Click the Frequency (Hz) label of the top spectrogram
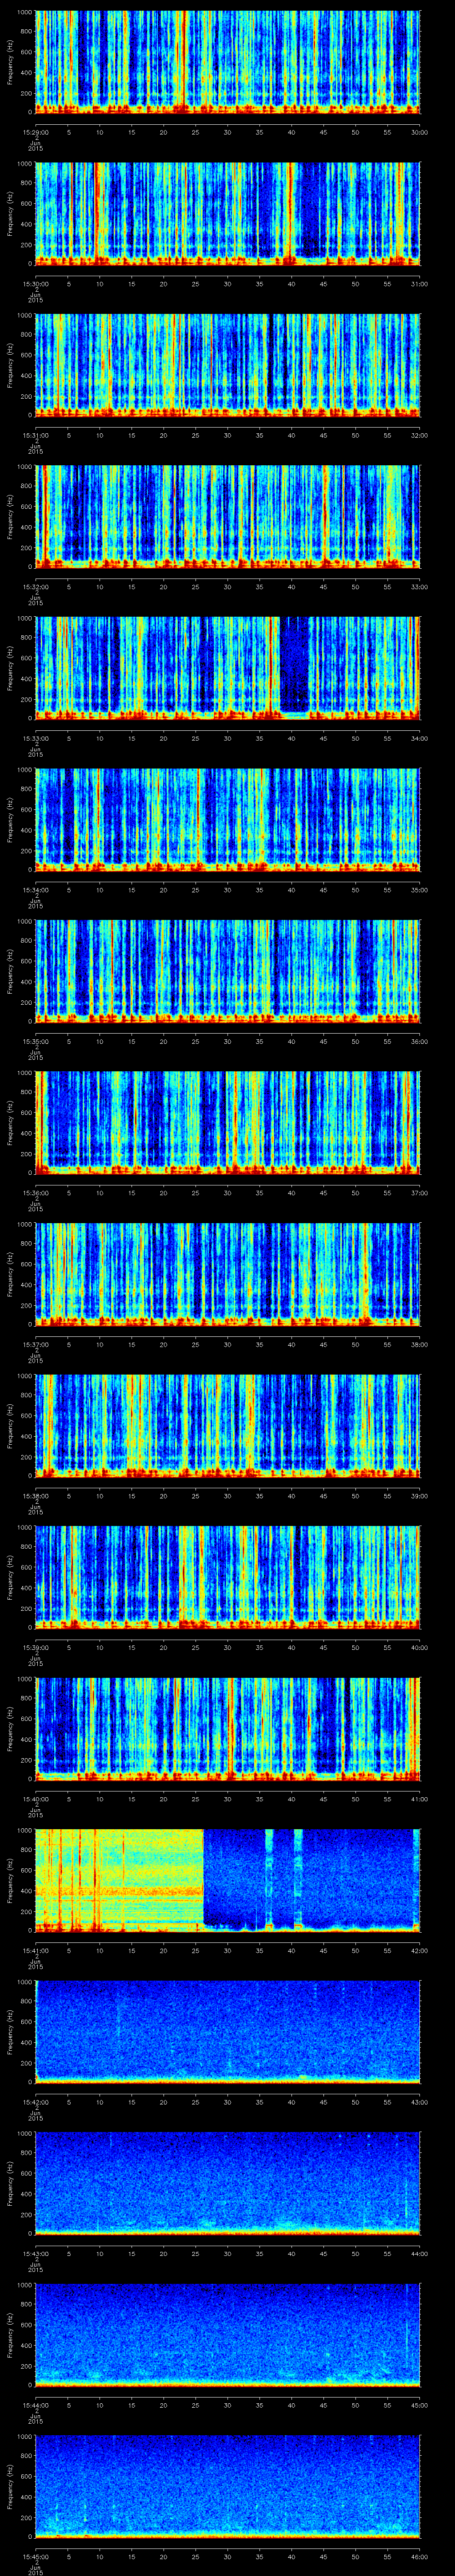This screenshot has height=2576, width=455. coord(10,62)
